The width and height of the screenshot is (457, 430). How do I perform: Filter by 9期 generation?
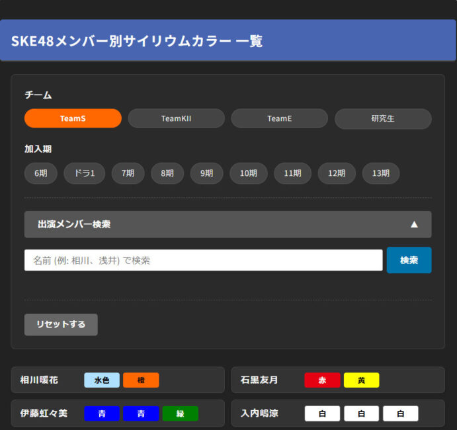pyautogui.click(x=206, y=173)
